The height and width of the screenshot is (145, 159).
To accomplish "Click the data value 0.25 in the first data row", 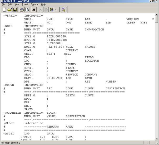I will [x=69, y=137].
